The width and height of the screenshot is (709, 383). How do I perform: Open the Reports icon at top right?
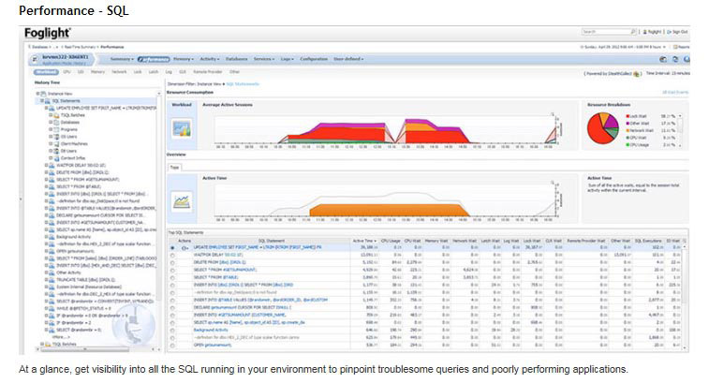[x=675, y=47]
